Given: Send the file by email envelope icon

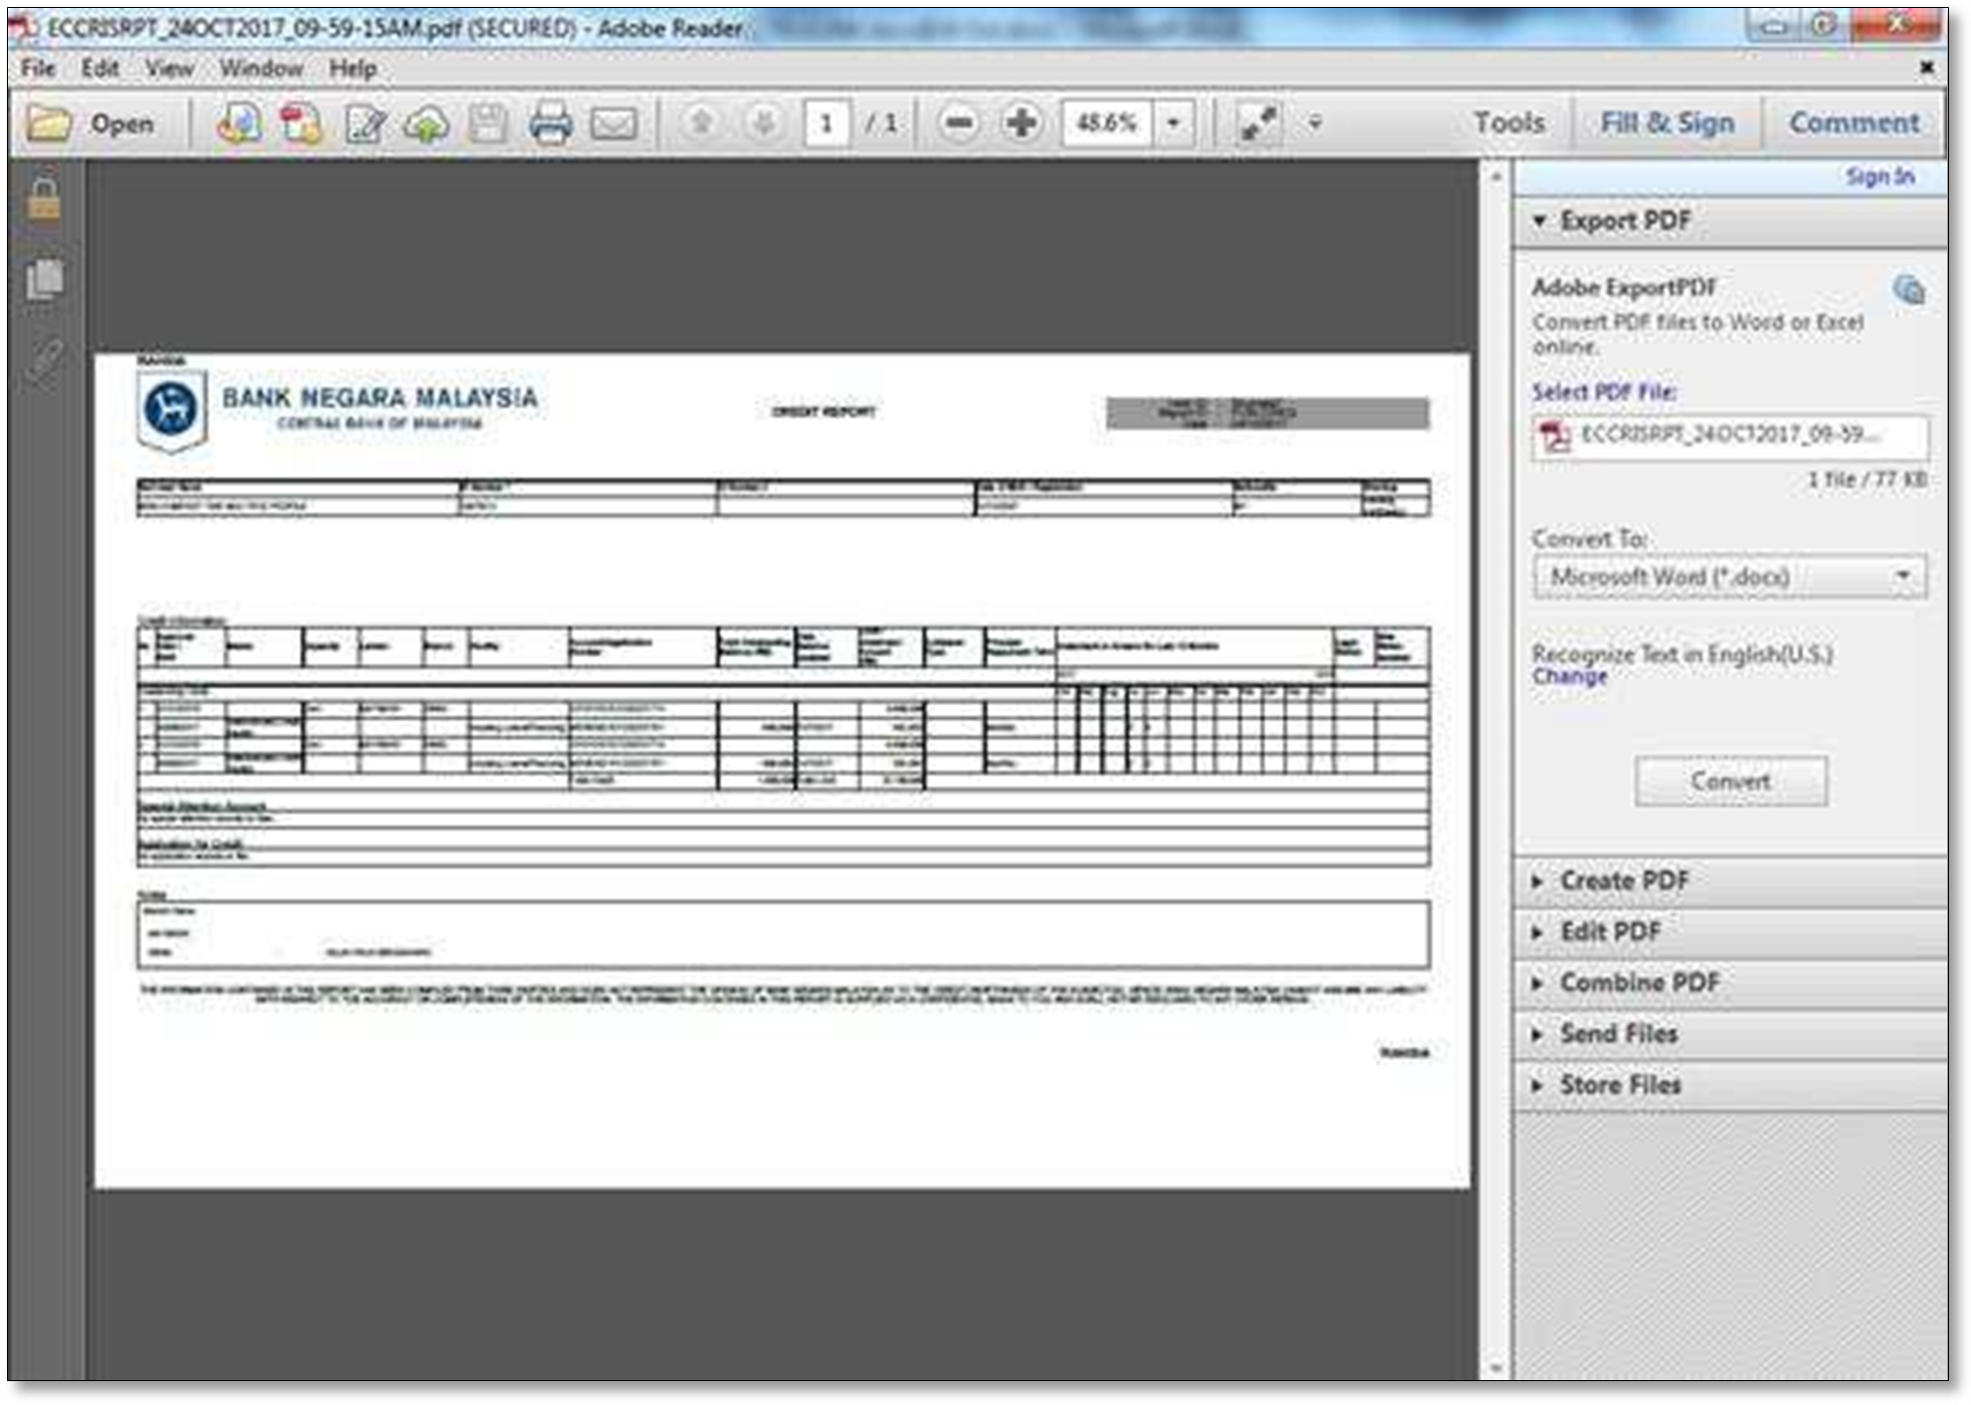Looking at the screenshot, I should (x=613, y=124).
